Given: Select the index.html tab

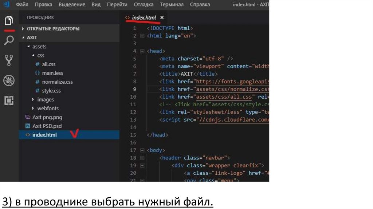Looking at the screenshot, I should coord(143,17).
